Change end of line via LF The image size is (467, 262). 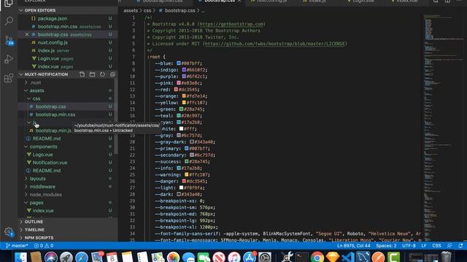click(424, 246)
